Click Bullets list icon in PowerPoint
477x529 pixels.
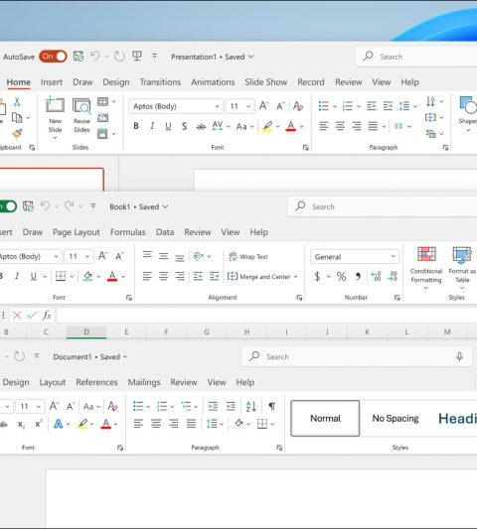(x=323, y=106)
